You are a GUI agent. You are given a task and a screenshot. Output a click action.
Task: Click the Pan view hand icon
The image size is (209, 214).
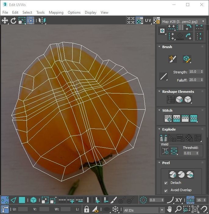pos(170,210)
